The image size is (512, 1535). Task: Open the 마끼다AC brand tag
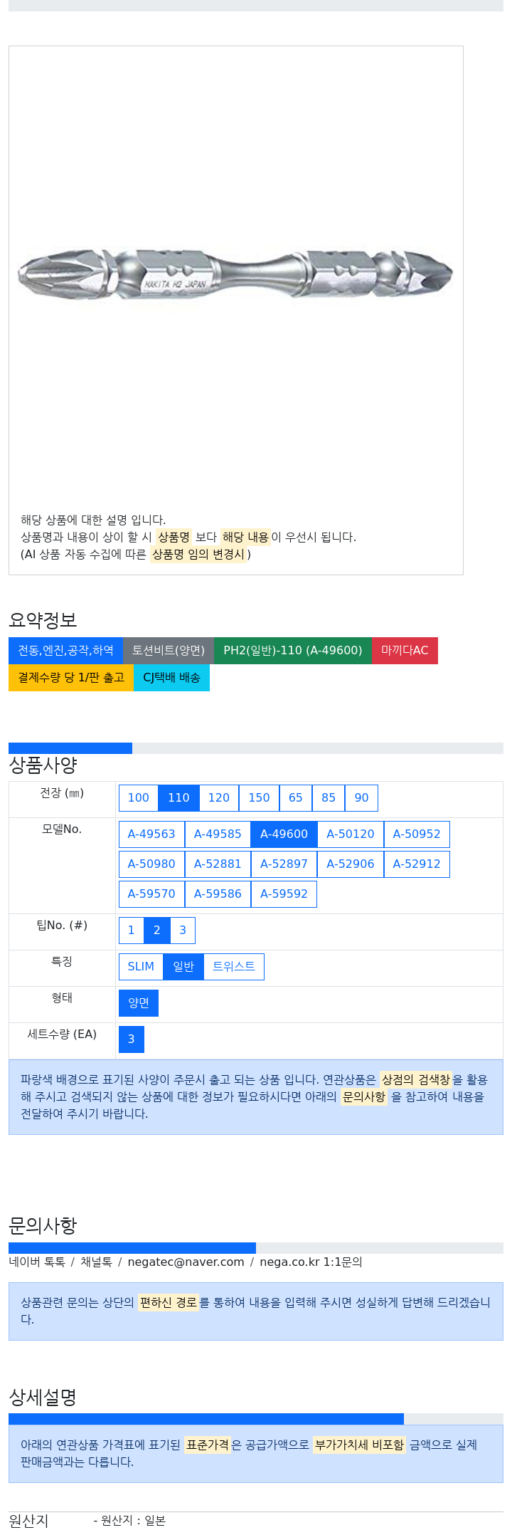click(x=405, y=651)
